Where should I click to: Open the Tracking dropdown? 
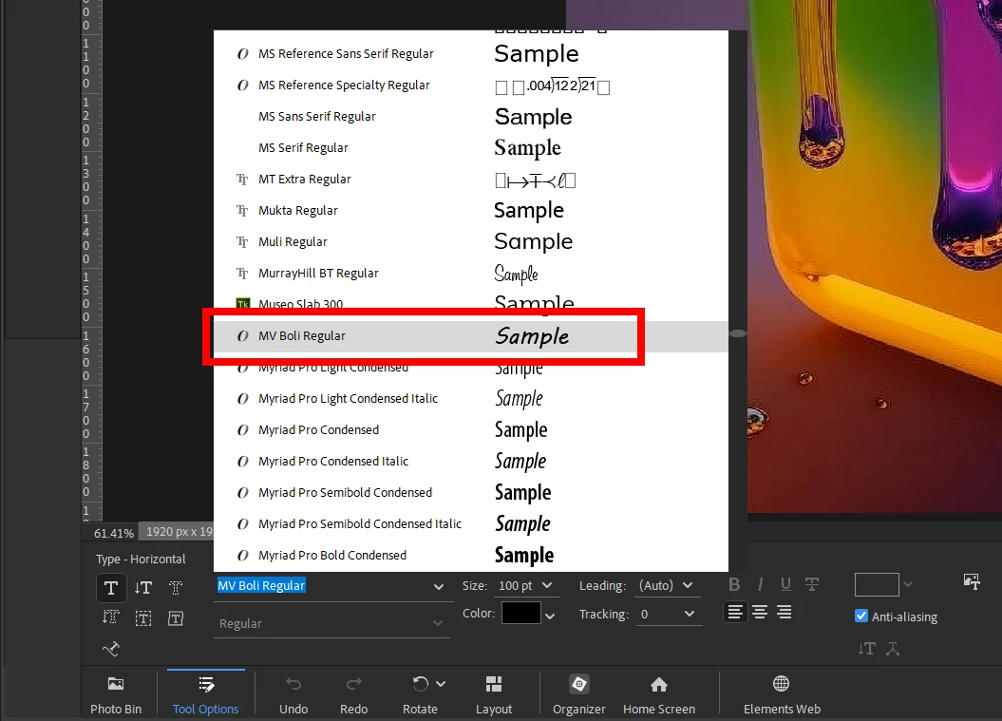[x=690, y=614]
